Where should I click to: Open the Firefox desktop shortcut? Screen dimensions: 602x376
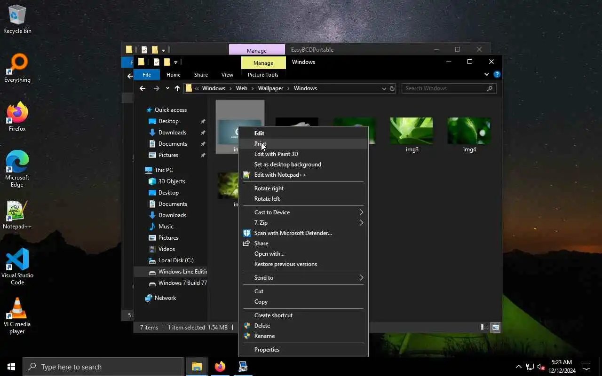coord(17,117)
